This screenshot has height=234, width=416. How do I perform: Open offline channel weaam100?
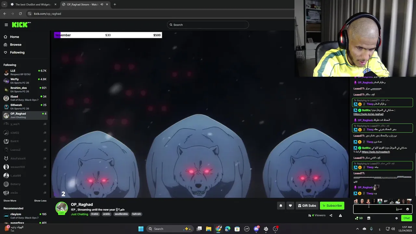click(x=25, y=167)
